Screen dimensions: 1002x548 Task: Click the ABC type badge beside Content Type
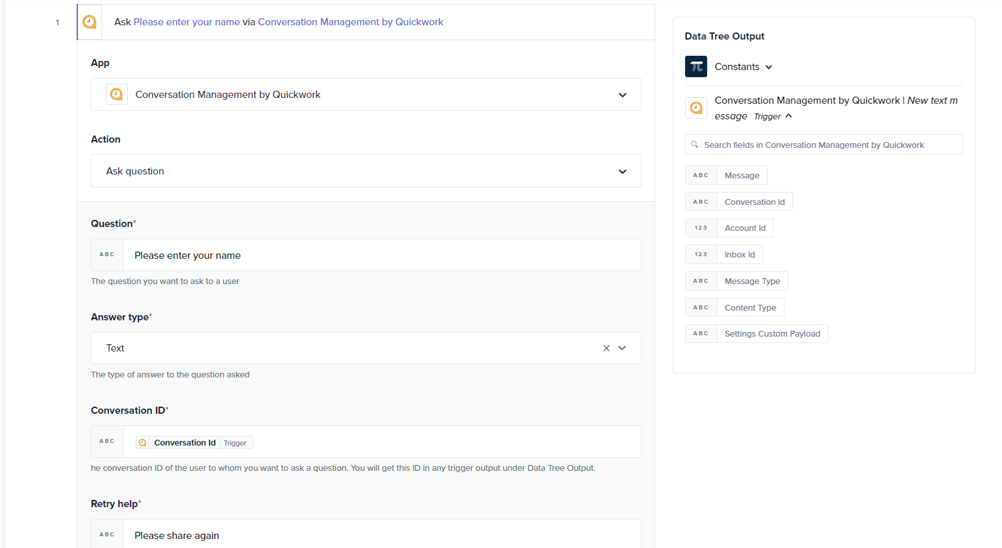click(701, 307)
